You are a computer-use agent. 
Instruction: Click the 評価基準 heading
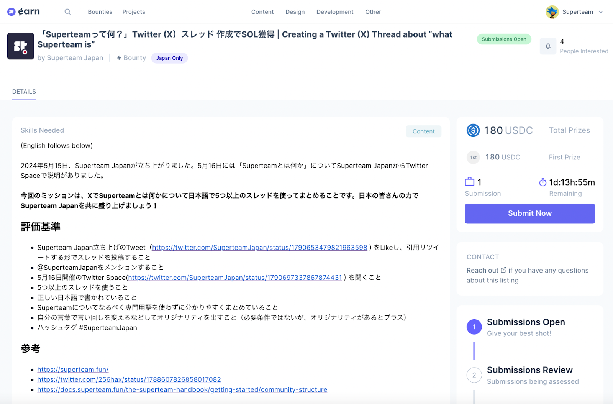41,227
